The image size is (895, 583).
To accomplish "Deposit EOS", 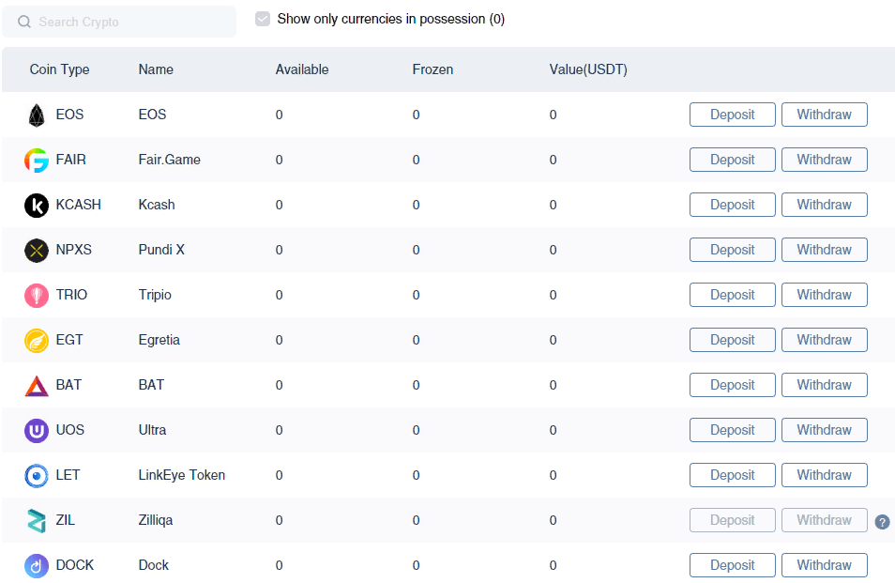I will click(x=733, y=115).
